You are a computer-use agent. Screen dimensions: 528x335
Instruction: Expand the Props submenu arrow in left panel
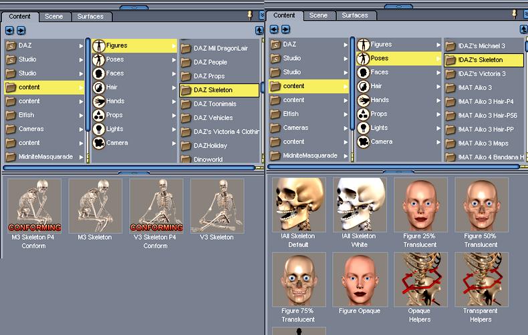(x=174, y=115)
